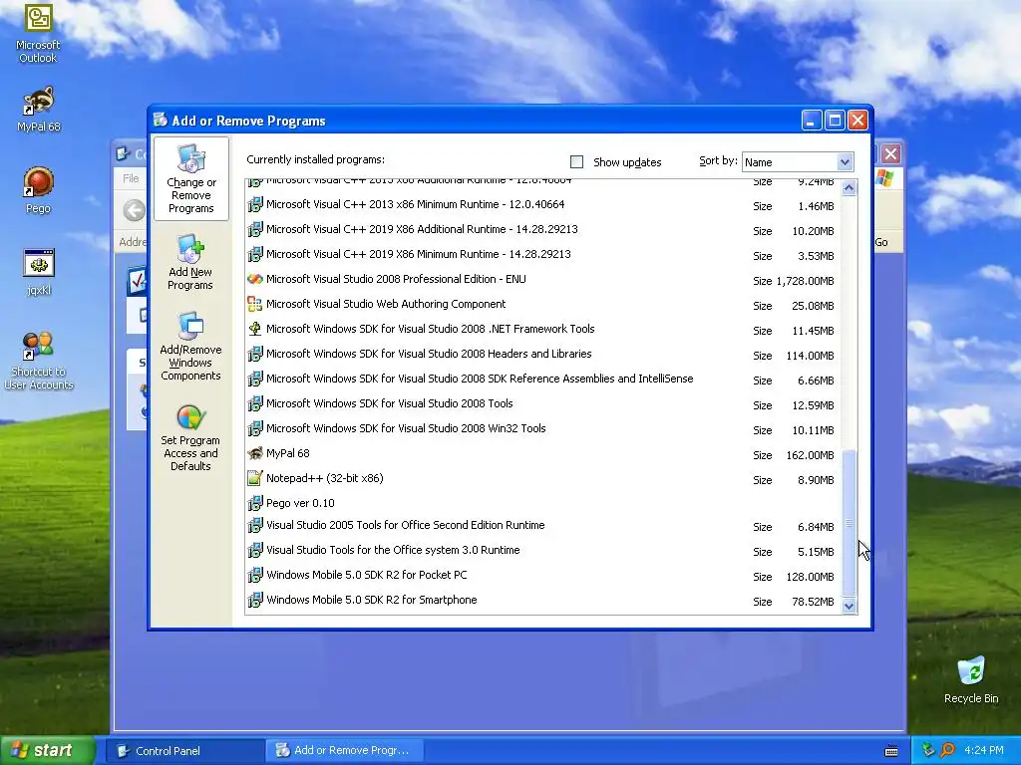Switch to Control Panel taskbar button
This screenshot has height=765, width=1021.
(185, 751)
